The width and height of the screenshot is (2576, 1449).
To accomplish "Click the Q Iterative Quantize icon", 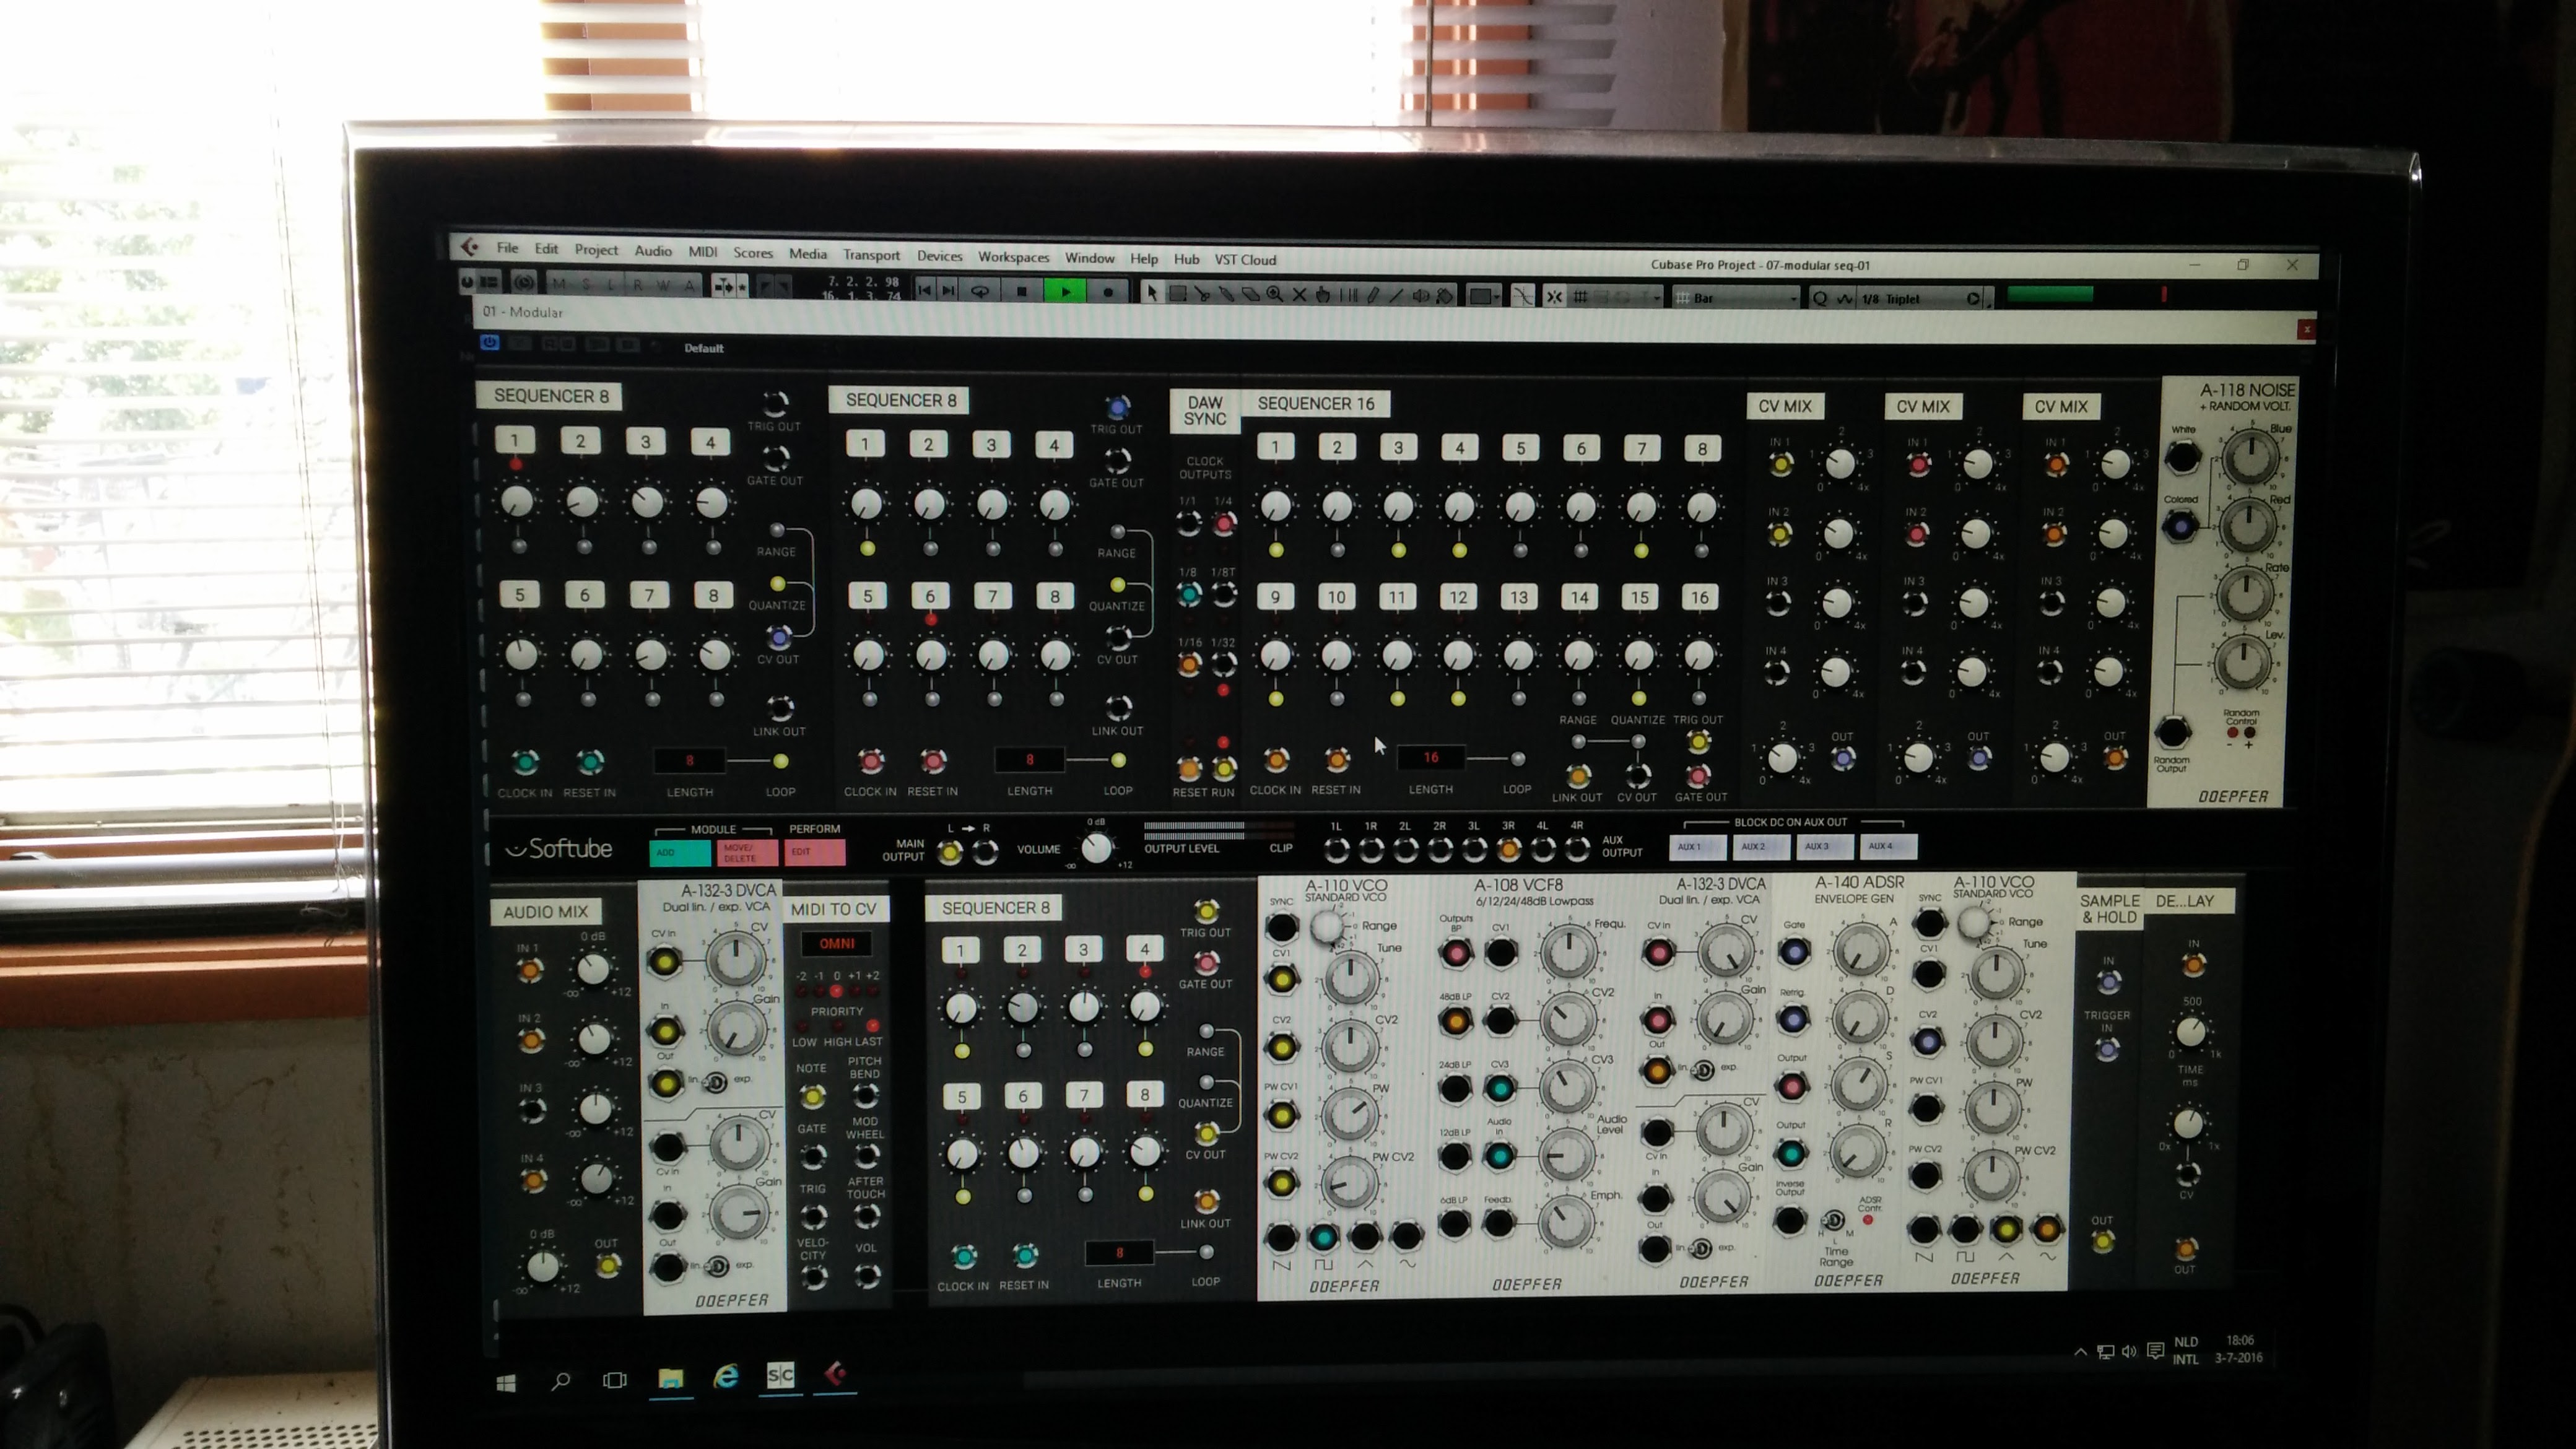I will 1819,298.
